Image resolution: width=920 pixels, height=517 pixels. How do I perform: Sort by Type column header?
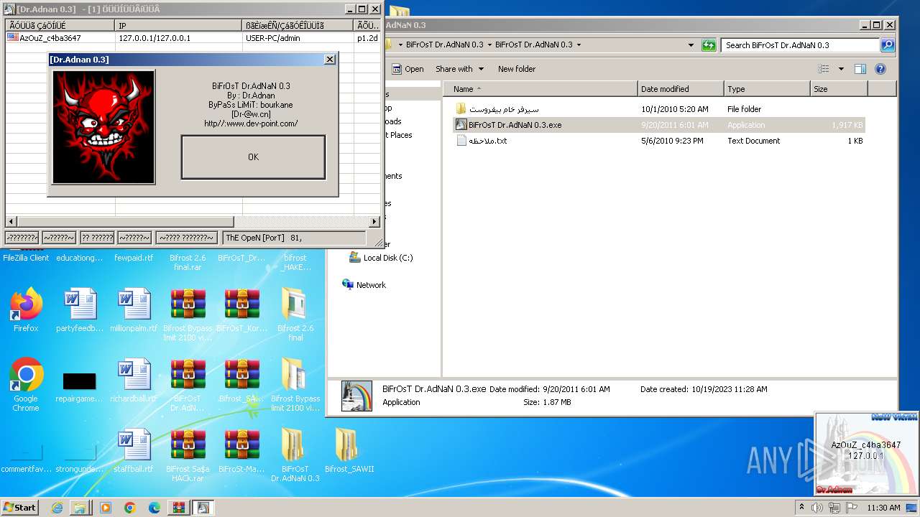[x=767, y=89]
